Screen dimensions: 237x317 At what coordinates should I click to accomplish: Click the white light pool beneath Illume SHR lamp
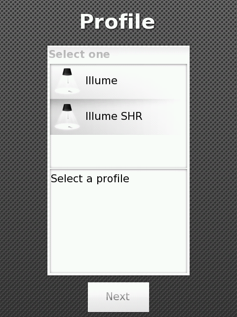(x=67, y=126)
